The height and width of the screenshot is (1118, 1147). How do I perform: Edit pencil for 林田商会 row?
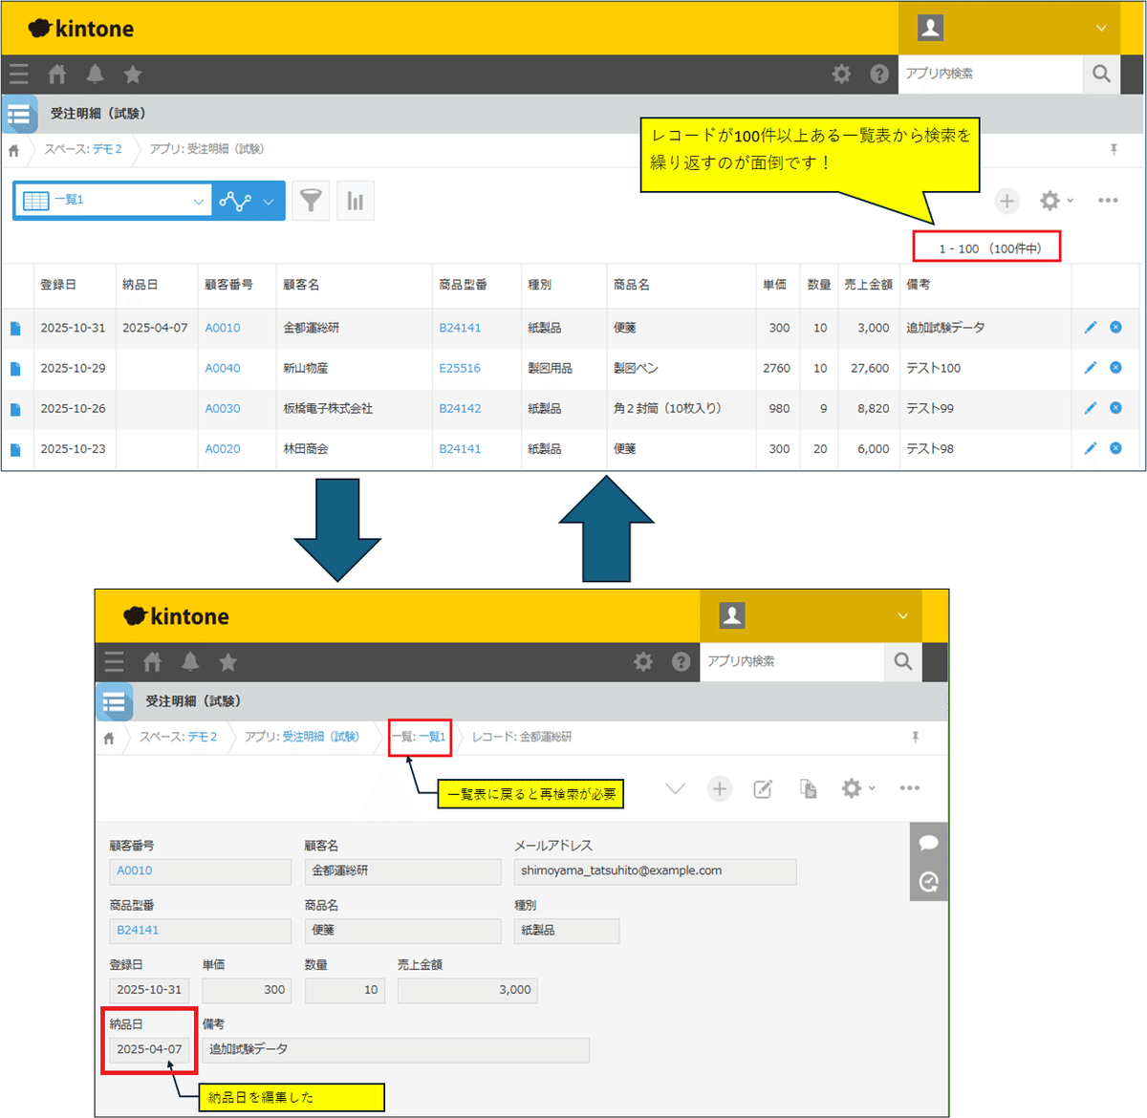point(1091,447)
